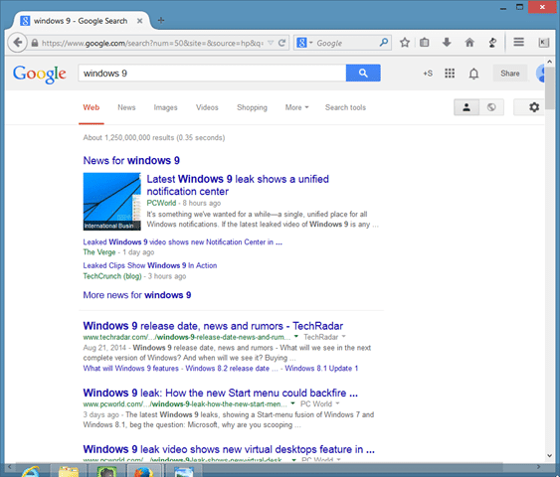Image resolution: width=560 pixels, height=477 pixels.
Task: Show personal results with the person toggle
Action: [467, 107]
